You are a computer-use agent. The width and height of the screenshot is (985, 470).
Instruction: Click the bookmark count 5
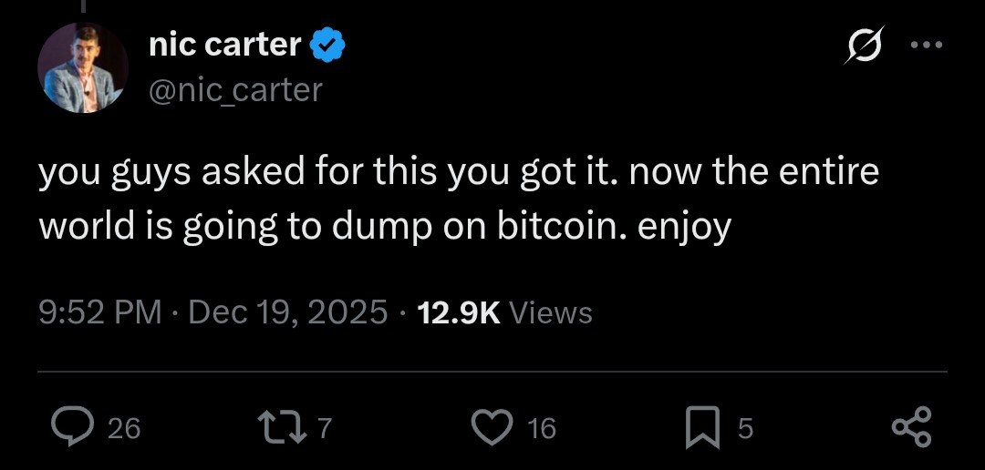(x=745, y=428)
